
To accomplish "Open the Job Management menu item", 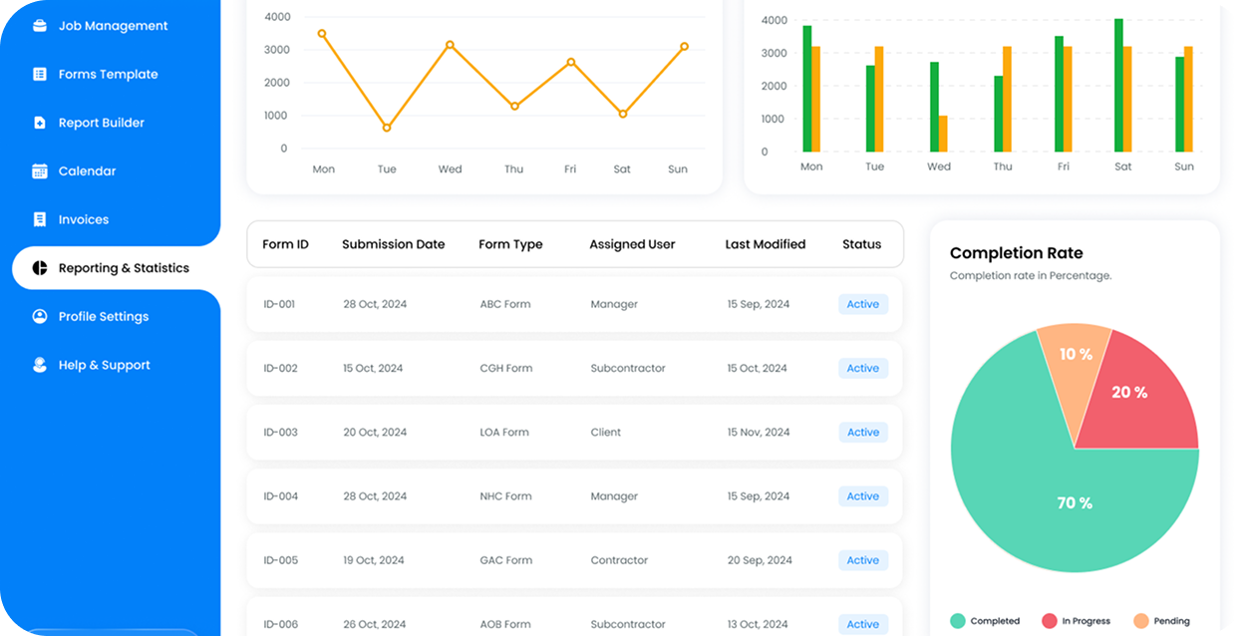I will click(x=113, y=26).
